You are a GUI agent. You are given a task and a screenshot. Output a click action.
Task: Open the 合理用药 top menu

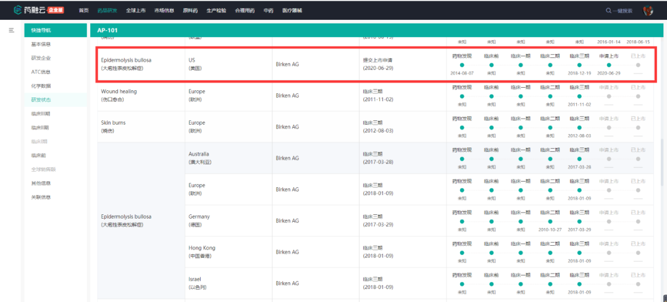245,10
